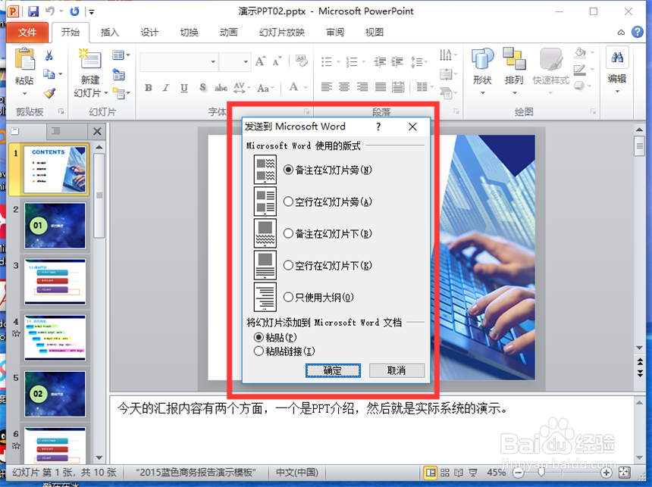Click the New Slide icon
This screenshot has height=487, width=652.
[x=90, y=58]
